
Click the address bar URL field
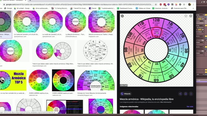point(79,5)
